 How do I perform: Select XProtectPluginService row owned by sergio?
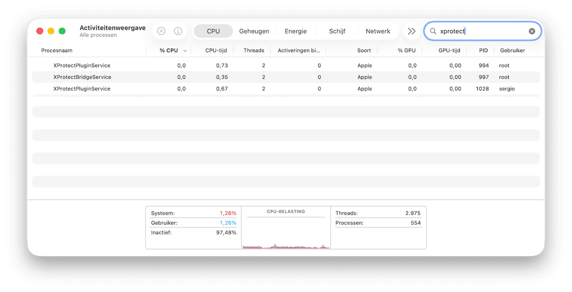[82, 89]
